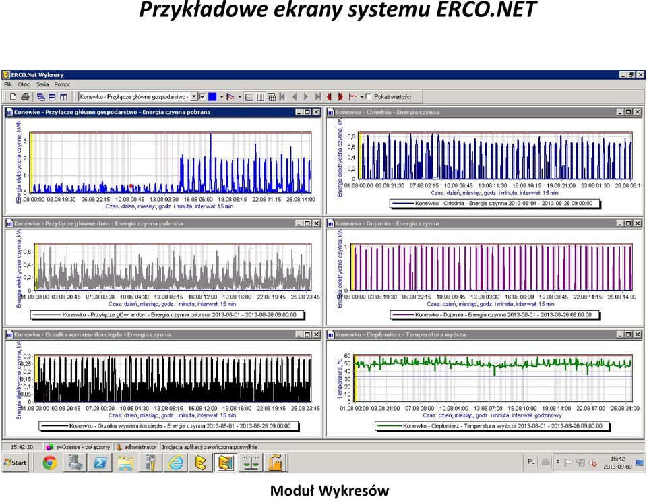Cascade the chart windows
Screen dimensions: 647x499
40,97
